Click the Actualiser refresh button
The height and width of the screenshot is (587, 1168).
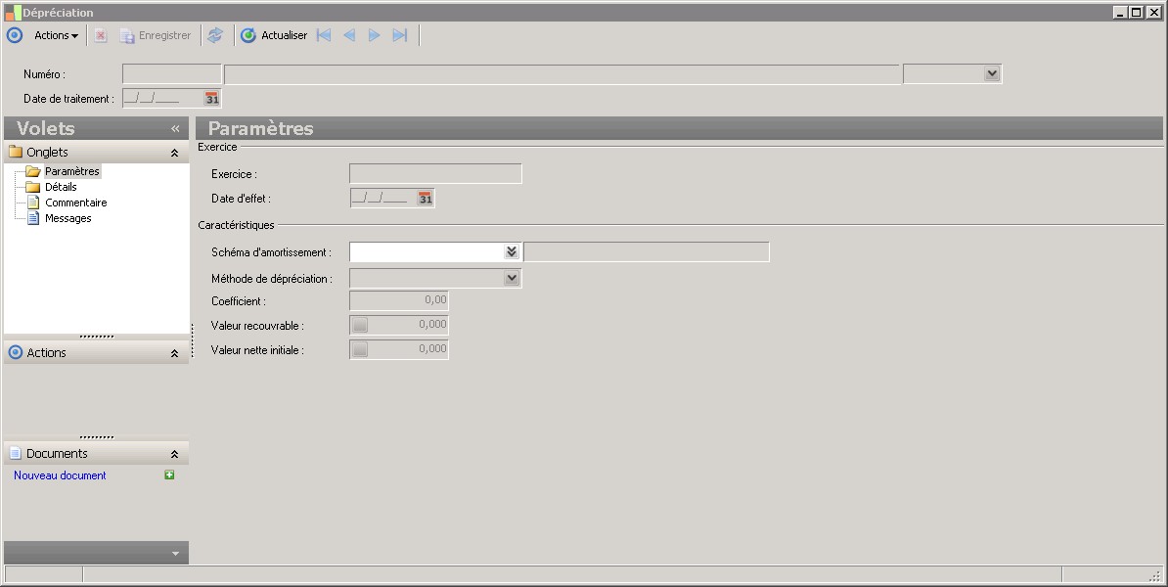point(273,35)
